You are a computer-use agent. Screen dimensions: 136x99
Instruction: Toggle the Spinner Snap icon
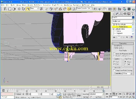(x=69, y=9)
